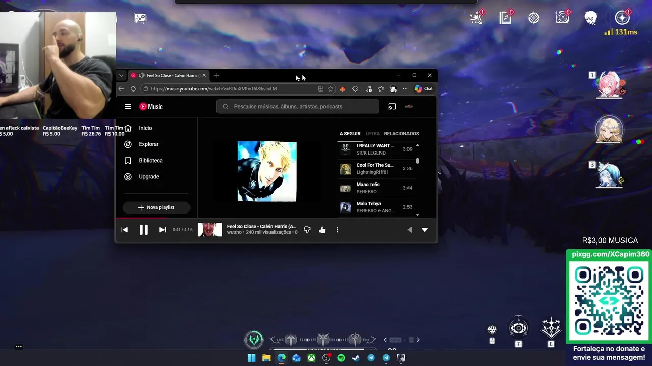Open the browser favorites list icon
Image resolution: width=652 pixels, height=366 pixels.
point(381,89)
